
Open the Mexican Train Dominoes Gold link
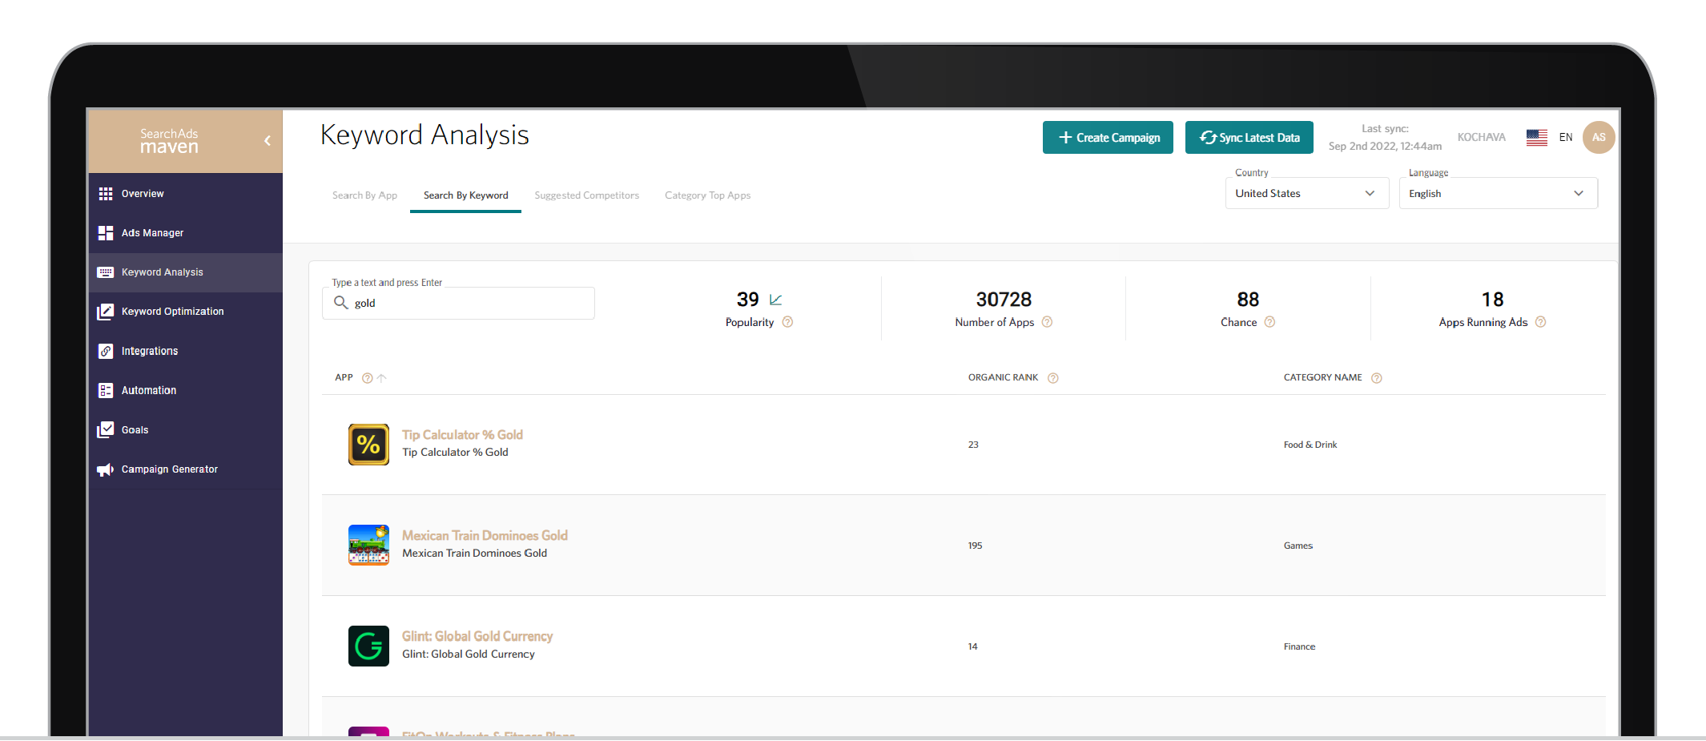click(x=485, y=536)
